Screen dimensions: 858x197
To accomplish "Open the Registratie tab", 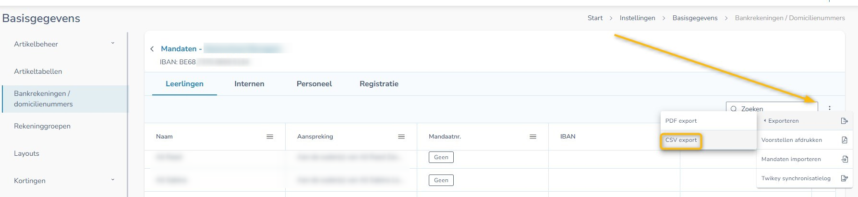I will [379, 84].
